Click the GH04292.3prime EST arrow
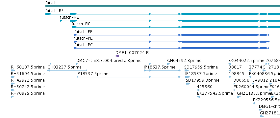 [168, 64]
